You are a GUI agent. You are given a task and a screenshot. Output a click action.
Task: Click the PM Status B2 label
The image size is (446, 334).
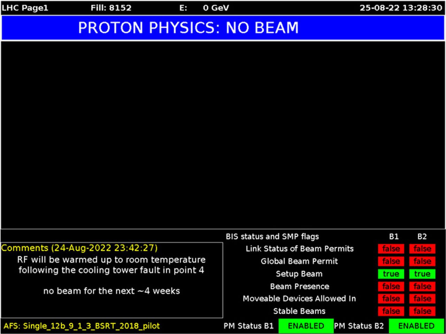click(359, 326)
